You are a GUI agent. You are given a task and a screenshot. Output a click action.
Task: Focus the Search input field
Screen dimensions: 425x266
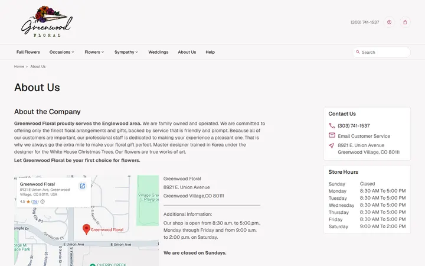pyautogui.click(x=382, y=52)
